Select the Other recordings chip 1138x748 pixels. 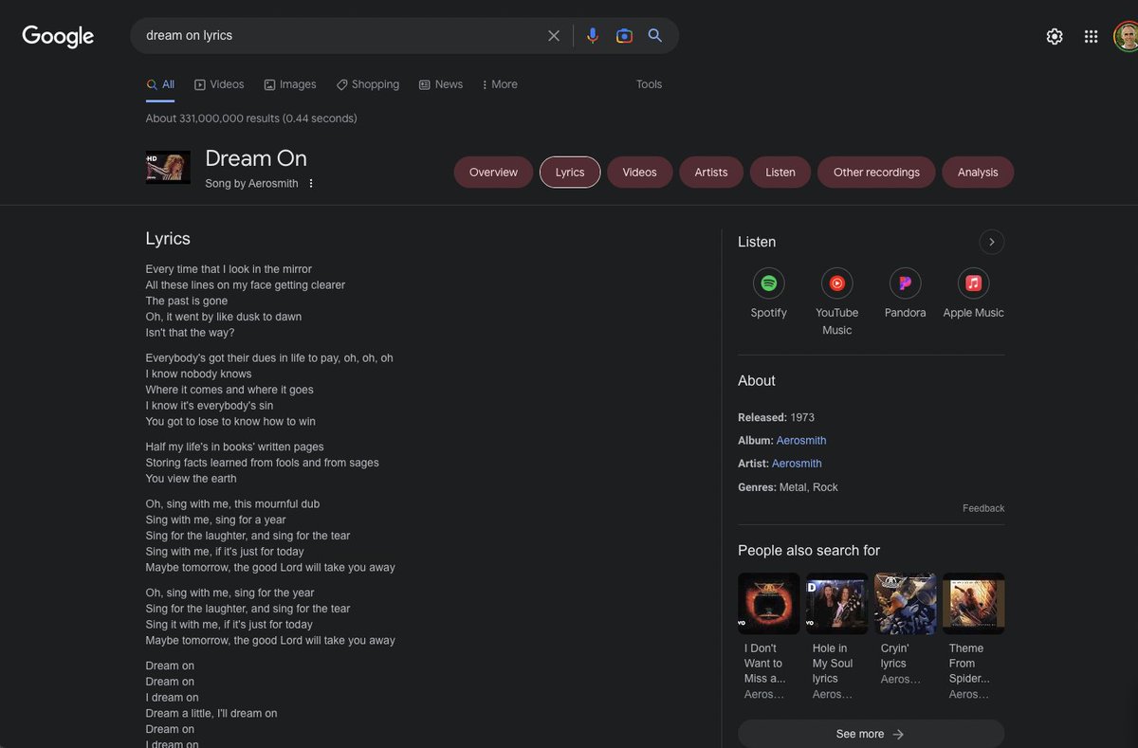point(876,173)
